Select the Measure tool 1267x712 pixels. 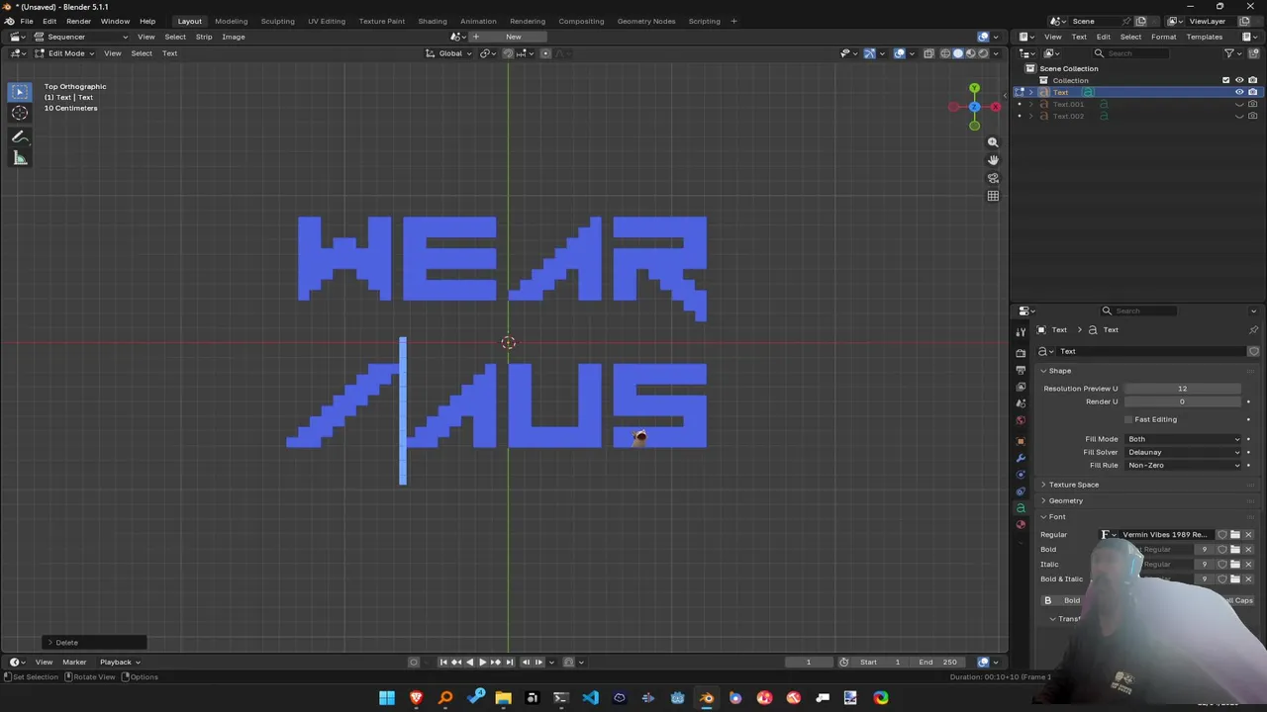[x=20, y=158]
